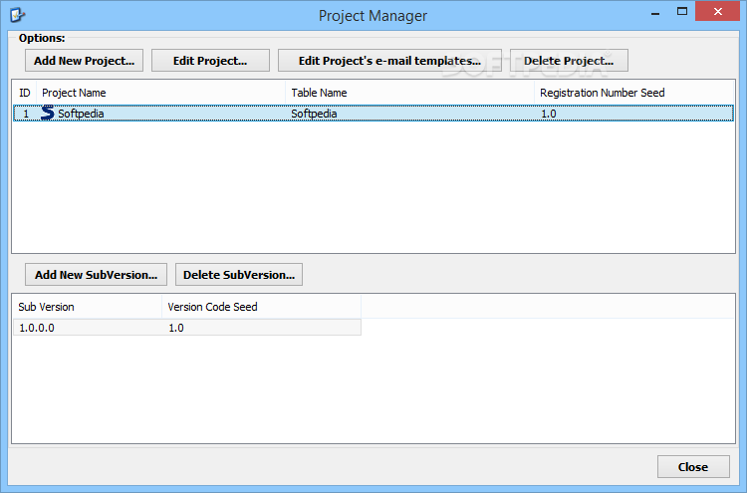
Task: Open Edit Project's e-mail templates
Action: (389, 61)
